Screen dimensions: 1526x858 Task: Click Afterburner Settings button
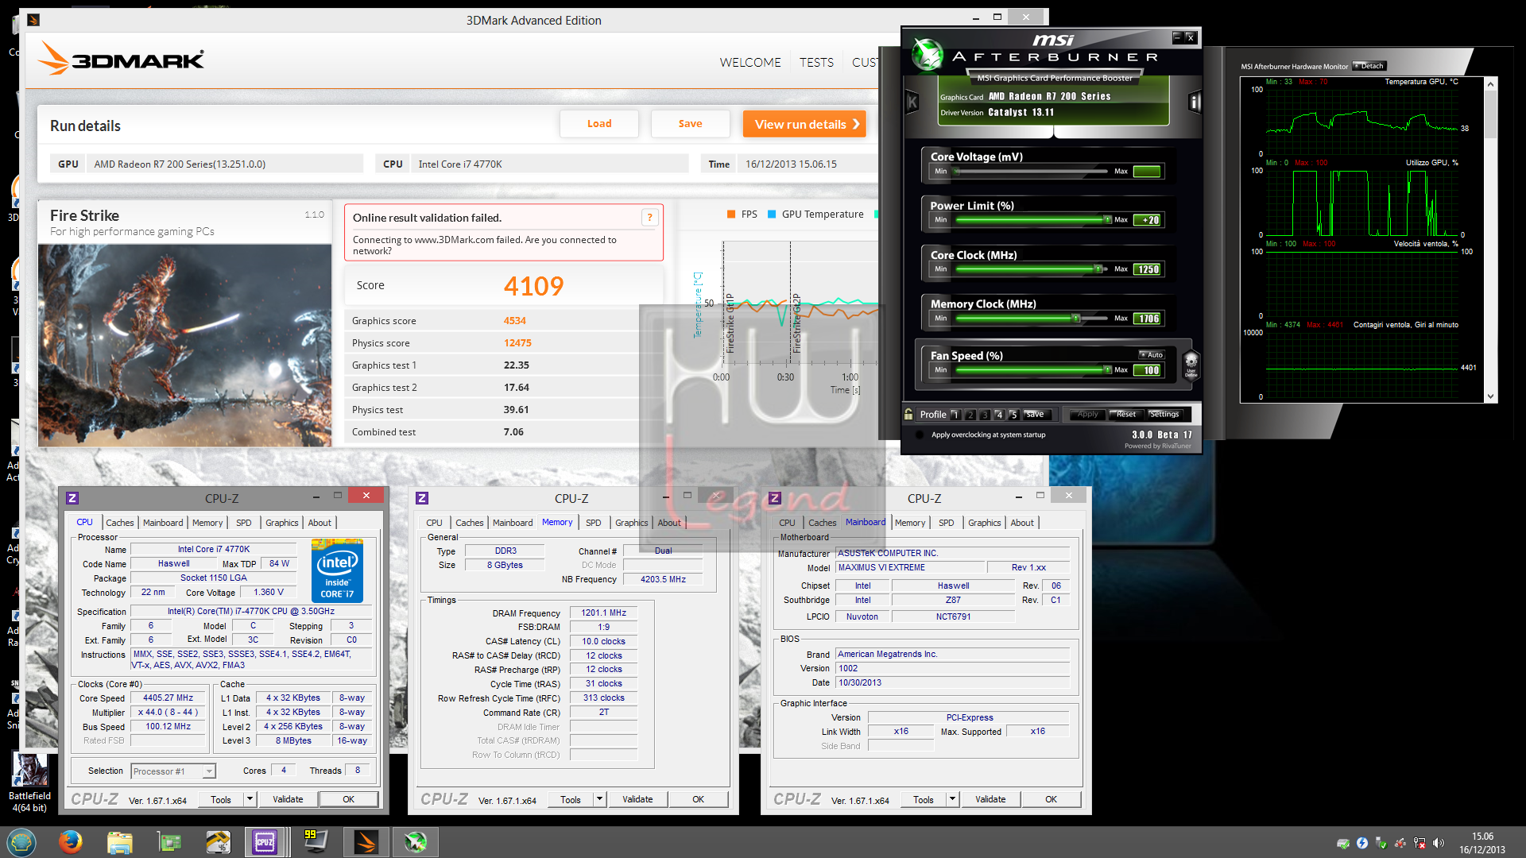[1164, 414]
